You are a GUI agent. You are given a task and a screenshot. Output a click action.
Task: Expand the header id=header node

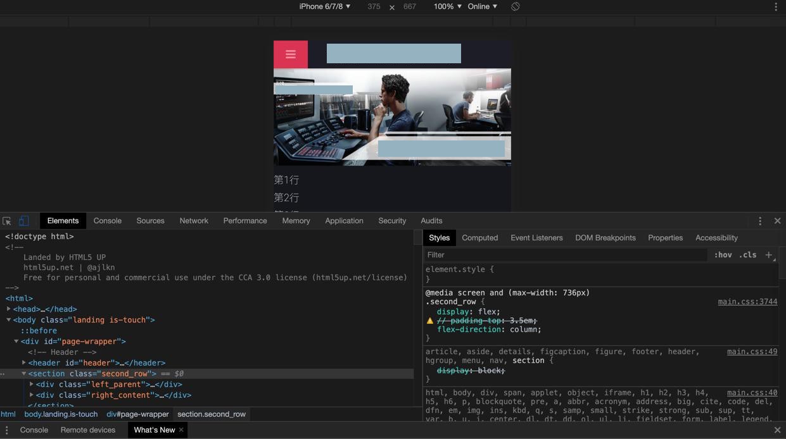[24, 362]
